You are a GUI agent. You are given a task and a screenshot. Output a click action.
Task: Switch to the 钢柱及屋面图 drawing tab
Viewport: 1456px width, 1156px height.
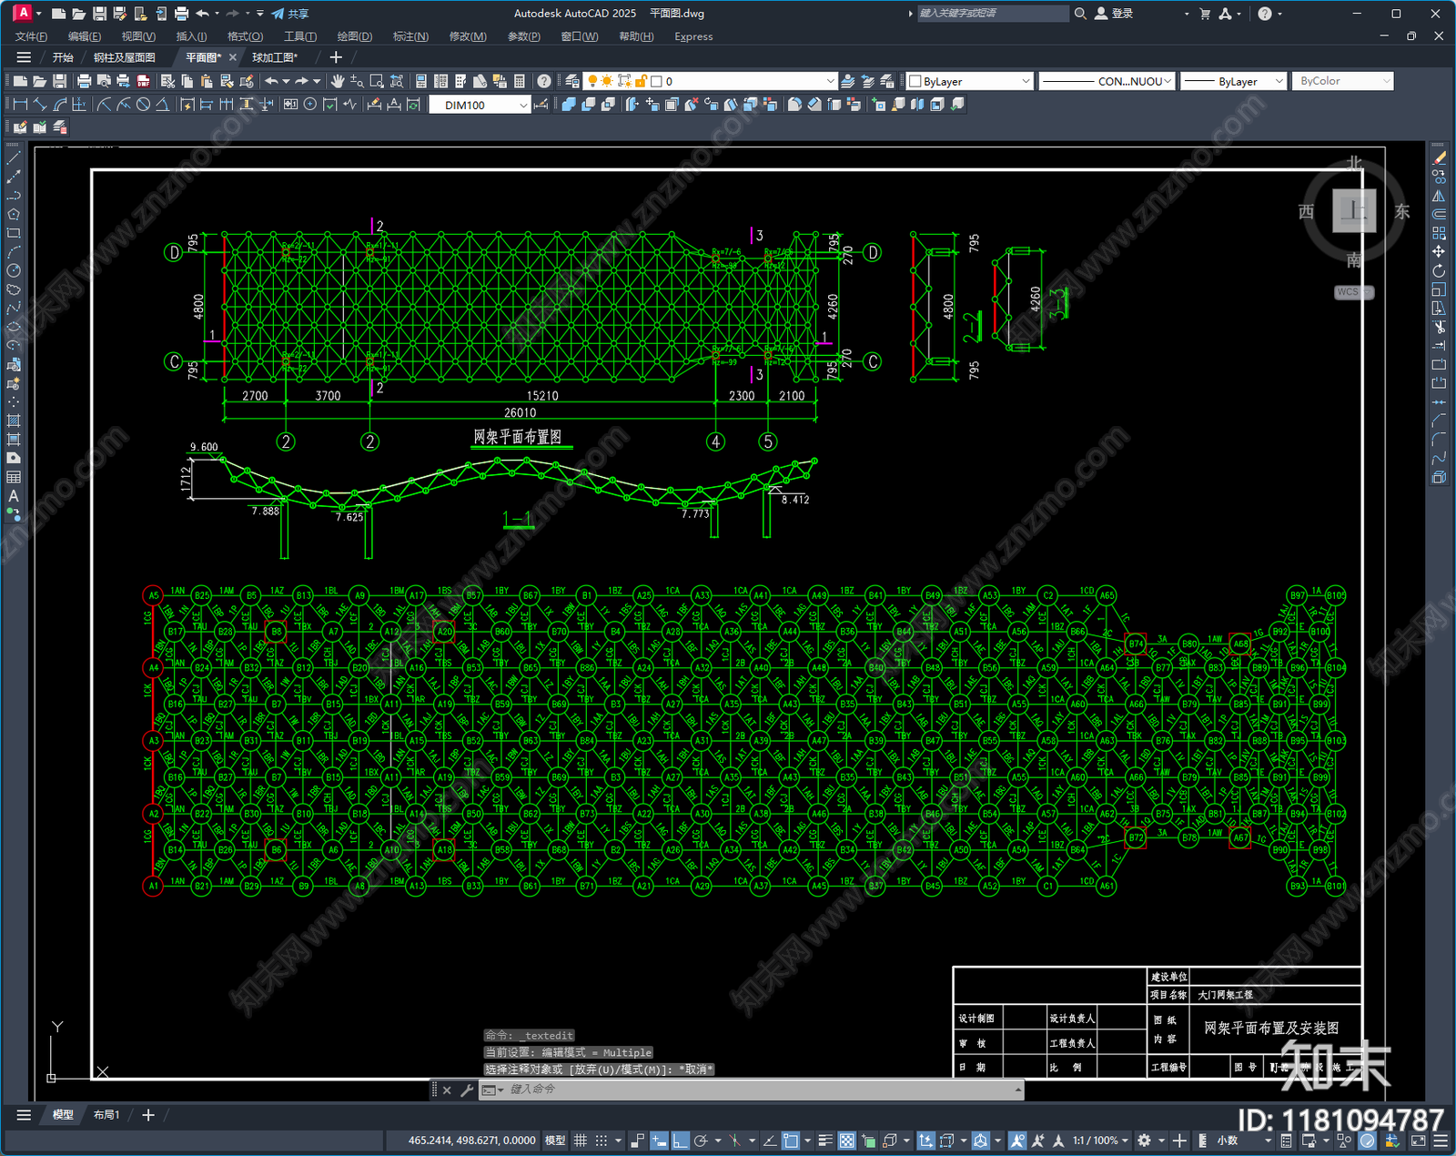[125, 57]
